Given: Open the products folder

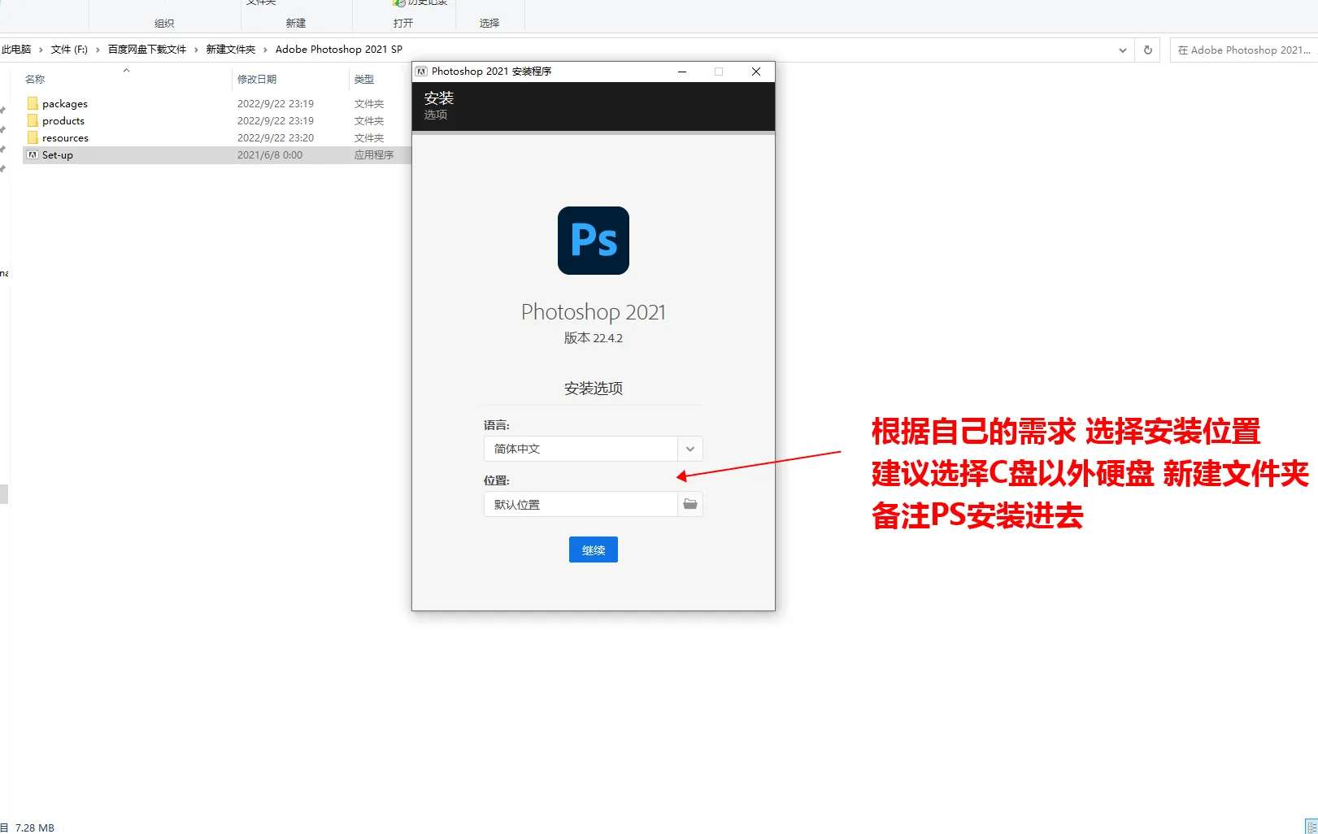Looking at the screenshot, I should (62, 120).
